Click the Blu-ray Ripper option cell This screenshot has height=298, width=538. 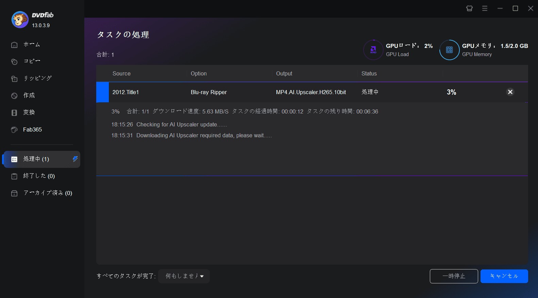click(209, 92)
